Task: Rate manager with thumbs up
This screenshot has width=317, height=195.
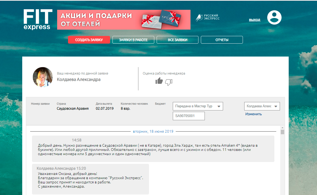Action: click(x=159, y=81)
